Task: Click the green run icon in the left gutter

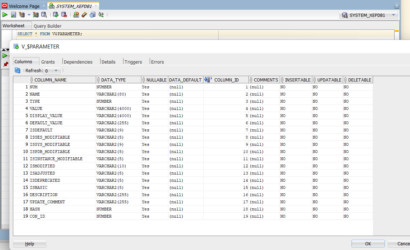Action: point(5,55)
